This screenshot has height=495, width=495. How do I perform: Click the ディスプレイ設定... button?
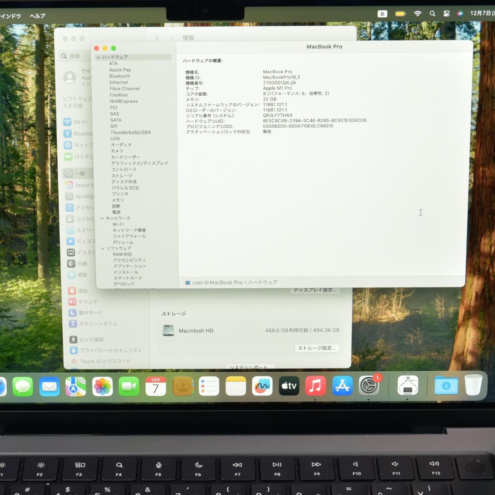[315, 290]
